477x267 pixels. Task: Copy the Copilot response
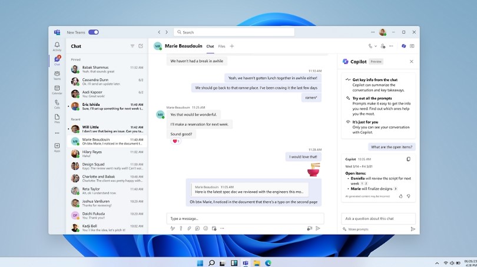coord(408,159)
